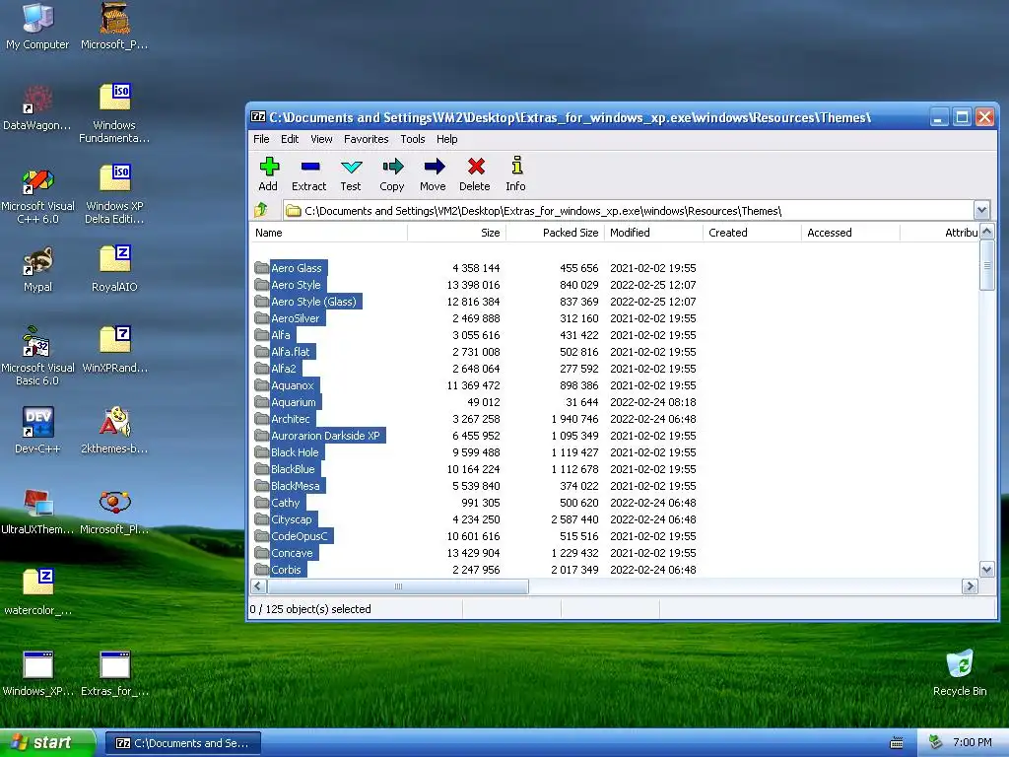Select the Black Hole folder
This screenshot has width=1009, height=757.
click(x=289, y=451)
